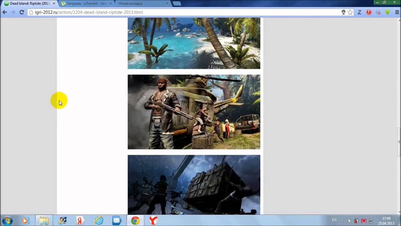The width and height of the screenshot is (401, 226).
Task: Reload the page with the refresh icon
Action: point(22,12)
